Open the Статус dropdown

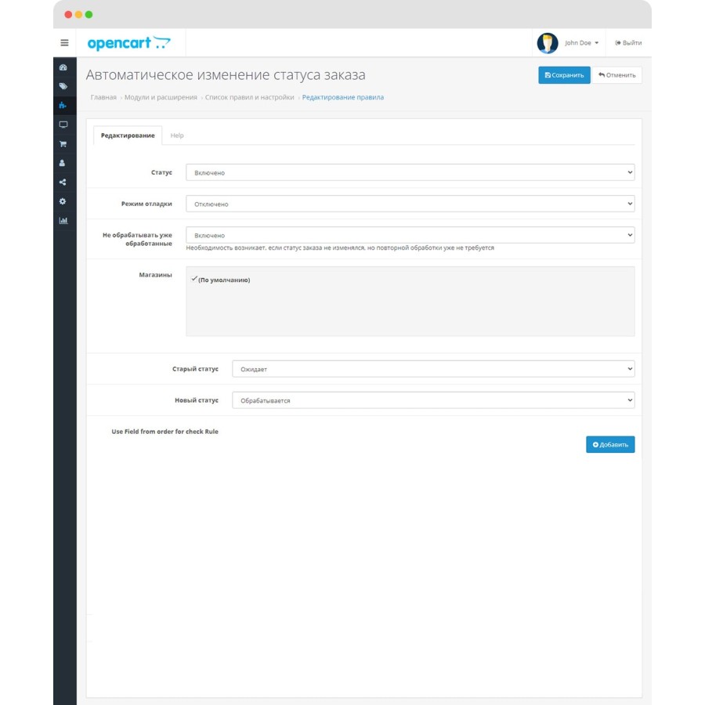(x=410, y=172)
